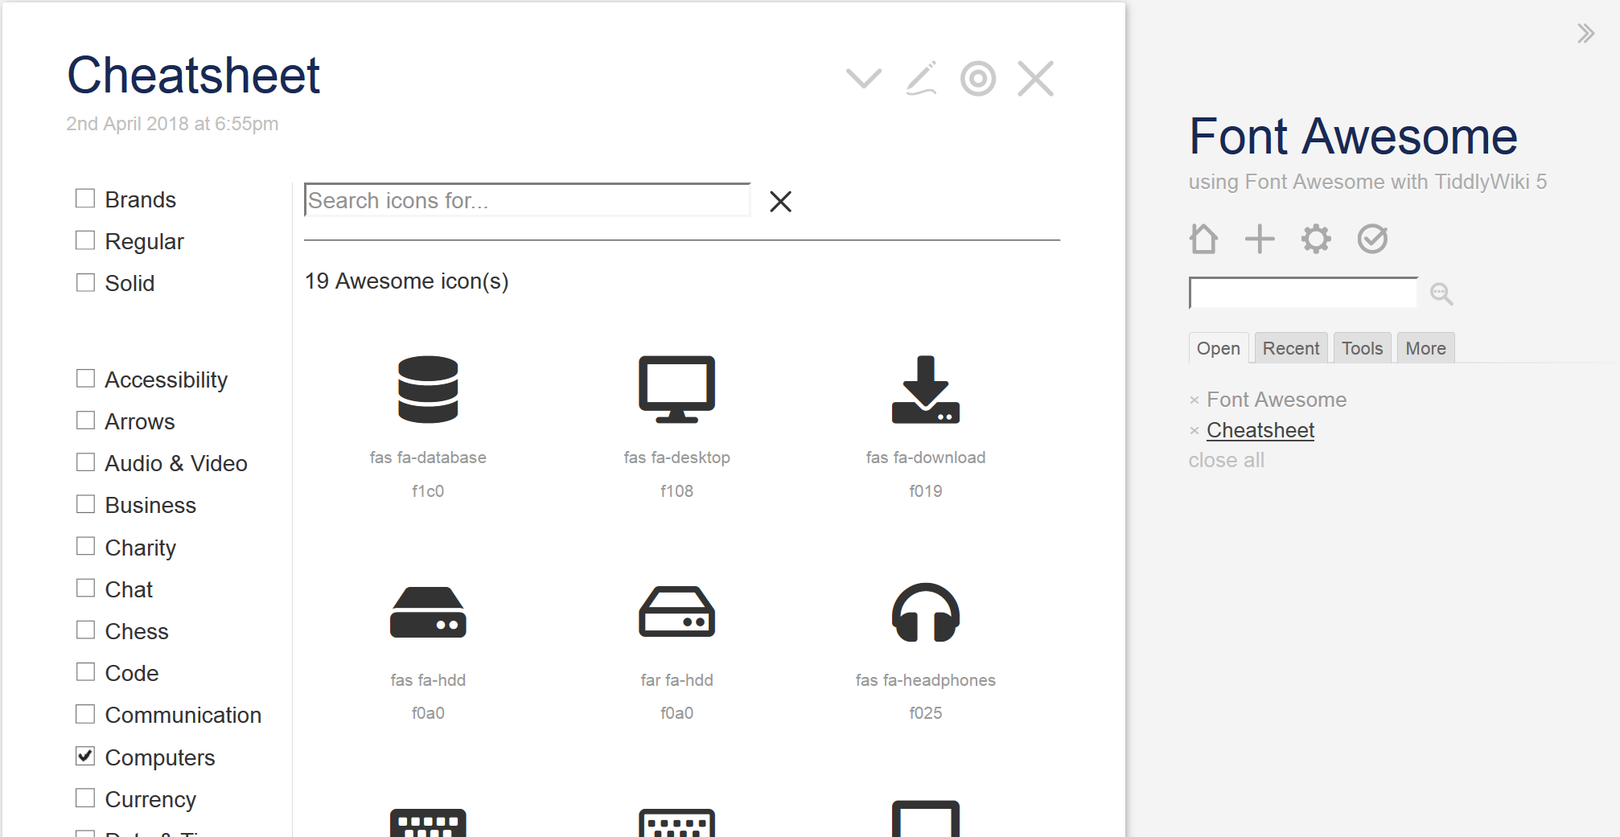Collapse the Cheatsheet tiddler body
This screenshot has height=837, width=1620.
pyautogui.click(x=863, y=78)
